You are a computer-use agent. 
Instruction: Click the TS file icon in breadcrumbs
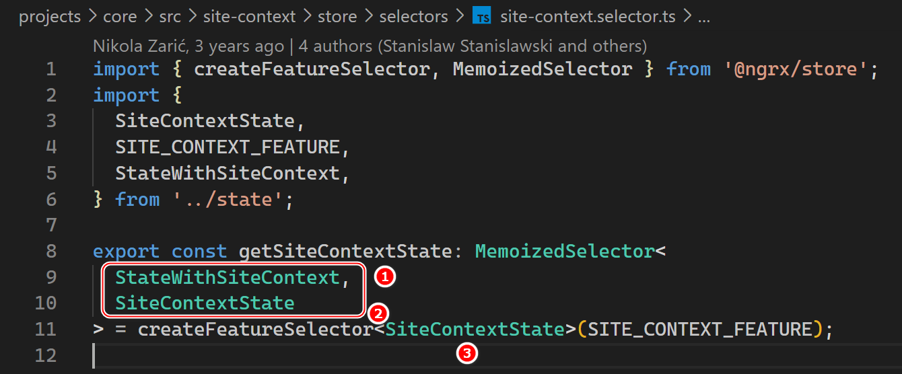[482, 17]
